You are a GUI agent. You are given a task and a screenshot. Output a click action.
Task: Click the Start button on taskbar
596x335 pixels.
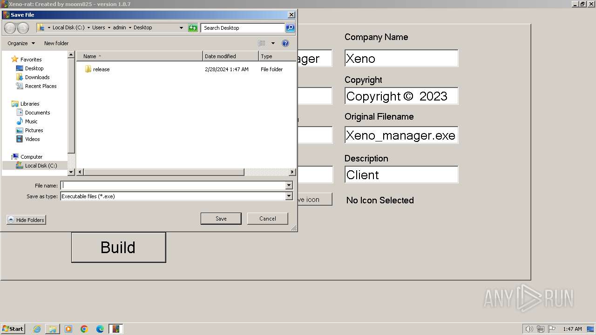13,329
